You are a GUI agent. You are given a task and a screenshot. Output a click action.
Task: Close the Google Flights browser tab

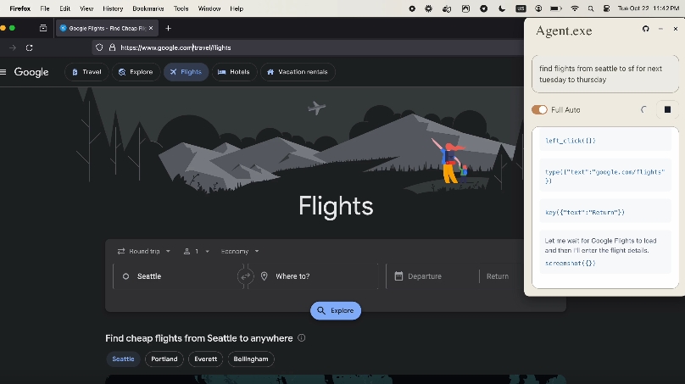click(151, 28)
